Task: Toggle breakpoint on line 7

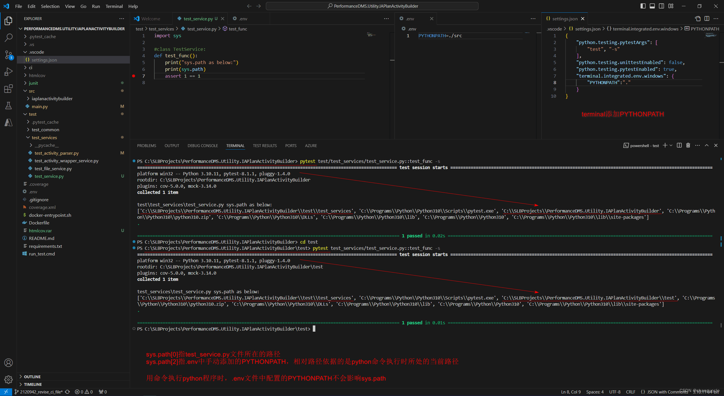Action: point(134,76)
